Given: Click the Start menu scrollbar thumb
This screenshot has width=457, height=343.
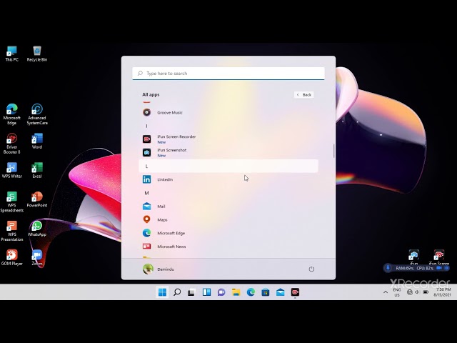Looking at the screenshot, I should coord(333,151).
